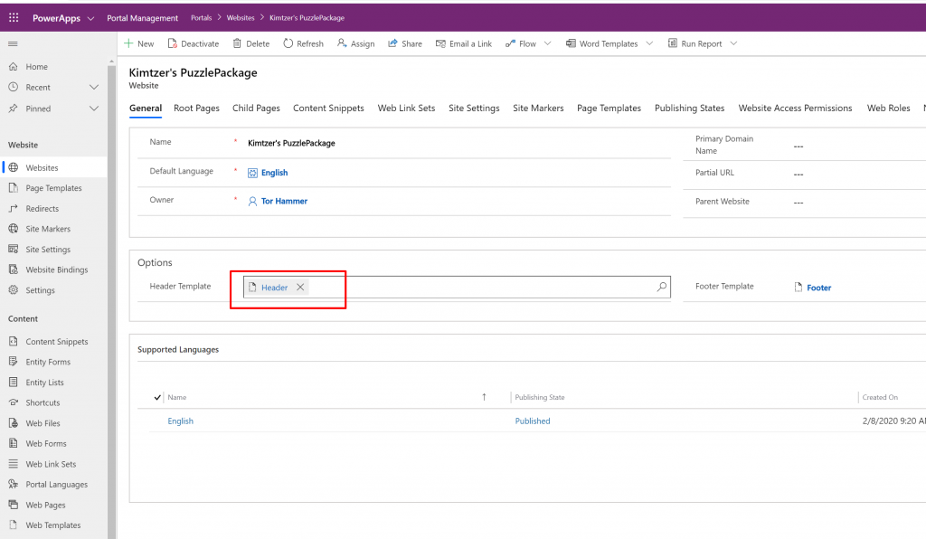Click the Flow command
Image resolution: width=926 pixels, height=539 pixels.
(x=521, y=43)
